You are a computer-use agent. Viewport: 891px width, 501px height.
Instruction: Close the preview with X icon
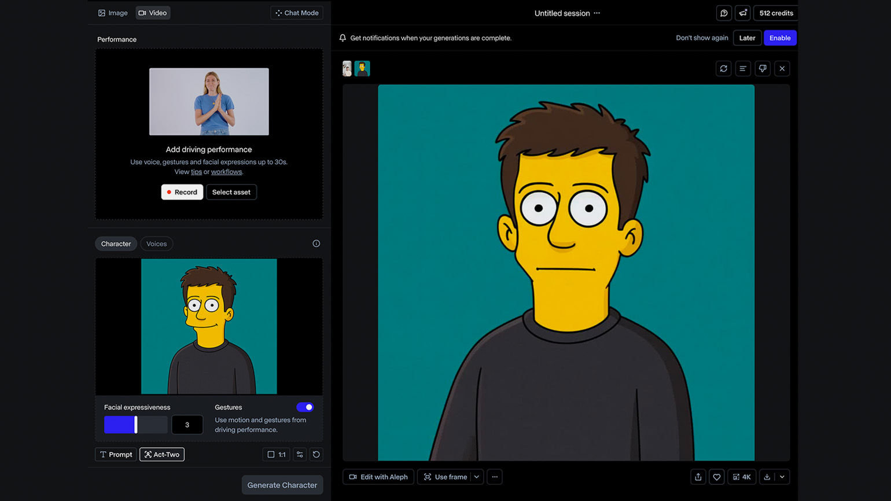(x=782, y=69)
